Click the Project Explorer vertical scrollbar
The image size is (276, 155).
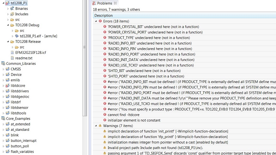point(85,58)
